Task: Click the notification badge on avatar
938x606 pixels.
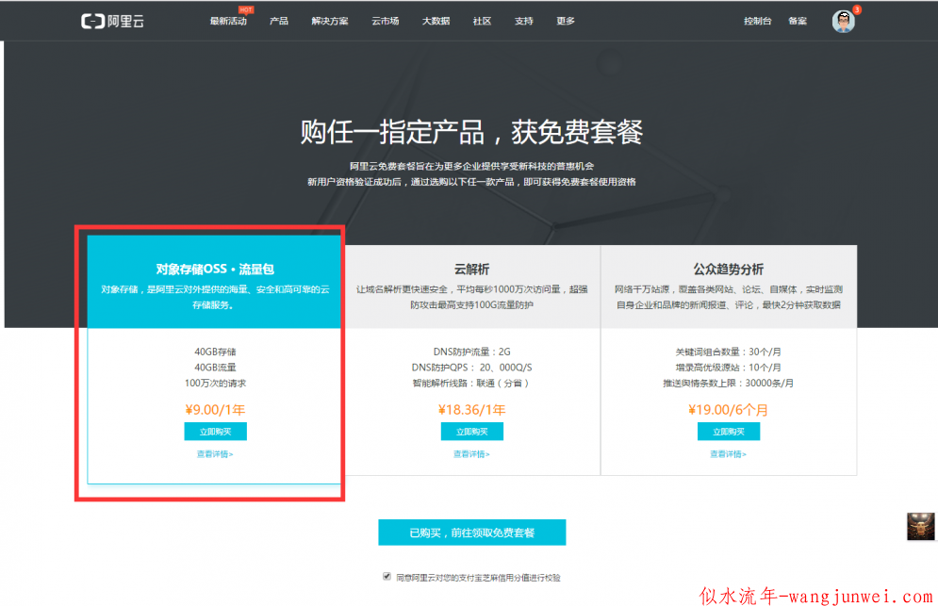Action: pyautogui.click(x=857, y=9)
